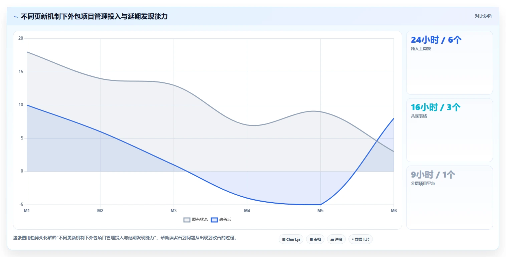This screenshot has width=506, height=257.
Task: Select the 表格 tag chip
Action: 315,239
